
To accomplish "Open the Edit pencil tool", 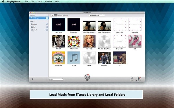I will (x=132, y=79).
